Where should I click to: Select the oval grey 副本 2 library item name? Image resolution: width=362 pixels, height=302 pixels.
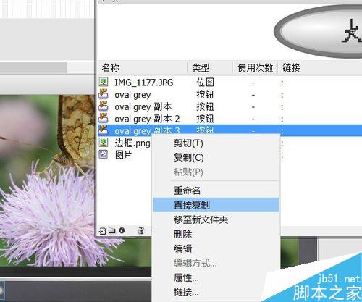147,119
